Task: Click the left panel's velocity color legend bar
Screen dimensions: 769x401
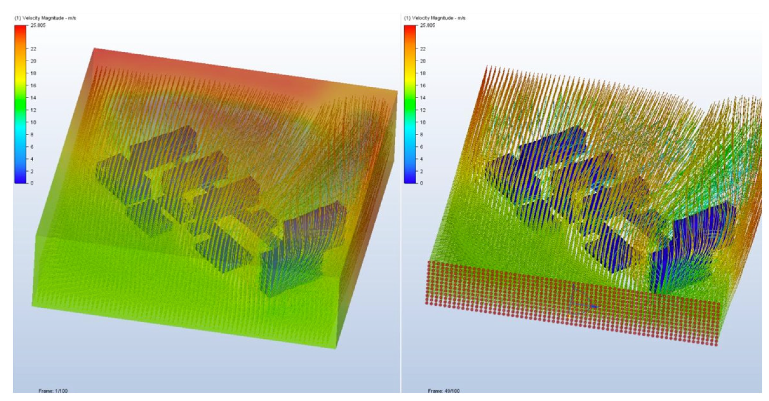Action: pos(20,104)
